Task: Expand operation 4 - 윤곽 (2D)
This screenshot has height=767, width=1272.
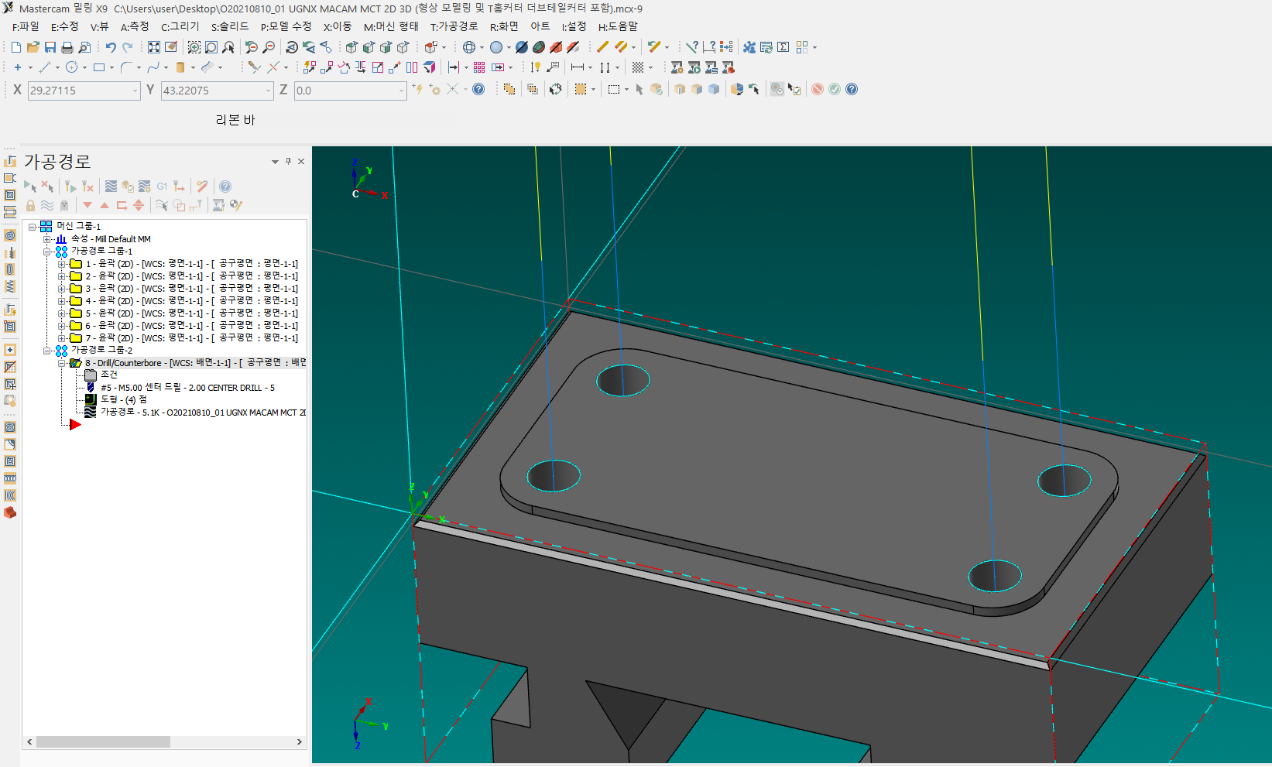Action: [62, 301]
